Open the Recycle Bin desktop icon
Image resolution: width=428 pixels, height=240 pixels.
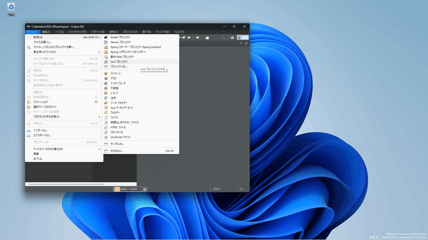tap(11, 9)
